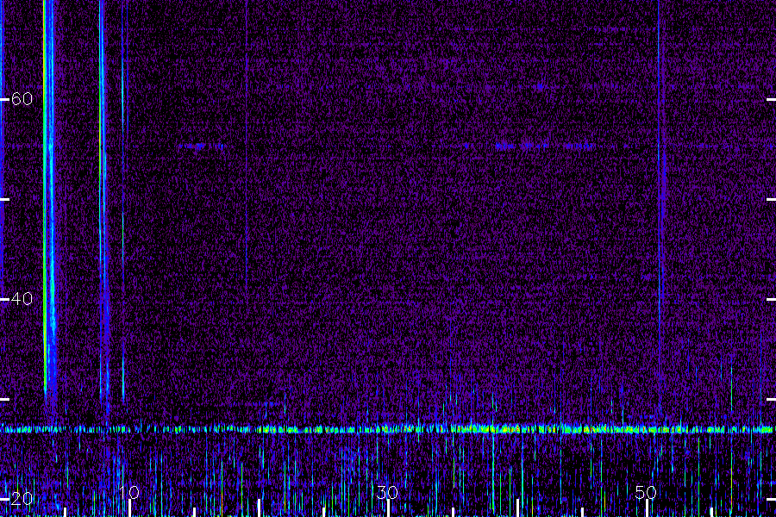Click the "10" label on the horizontal axis

[x=129, y=492]
